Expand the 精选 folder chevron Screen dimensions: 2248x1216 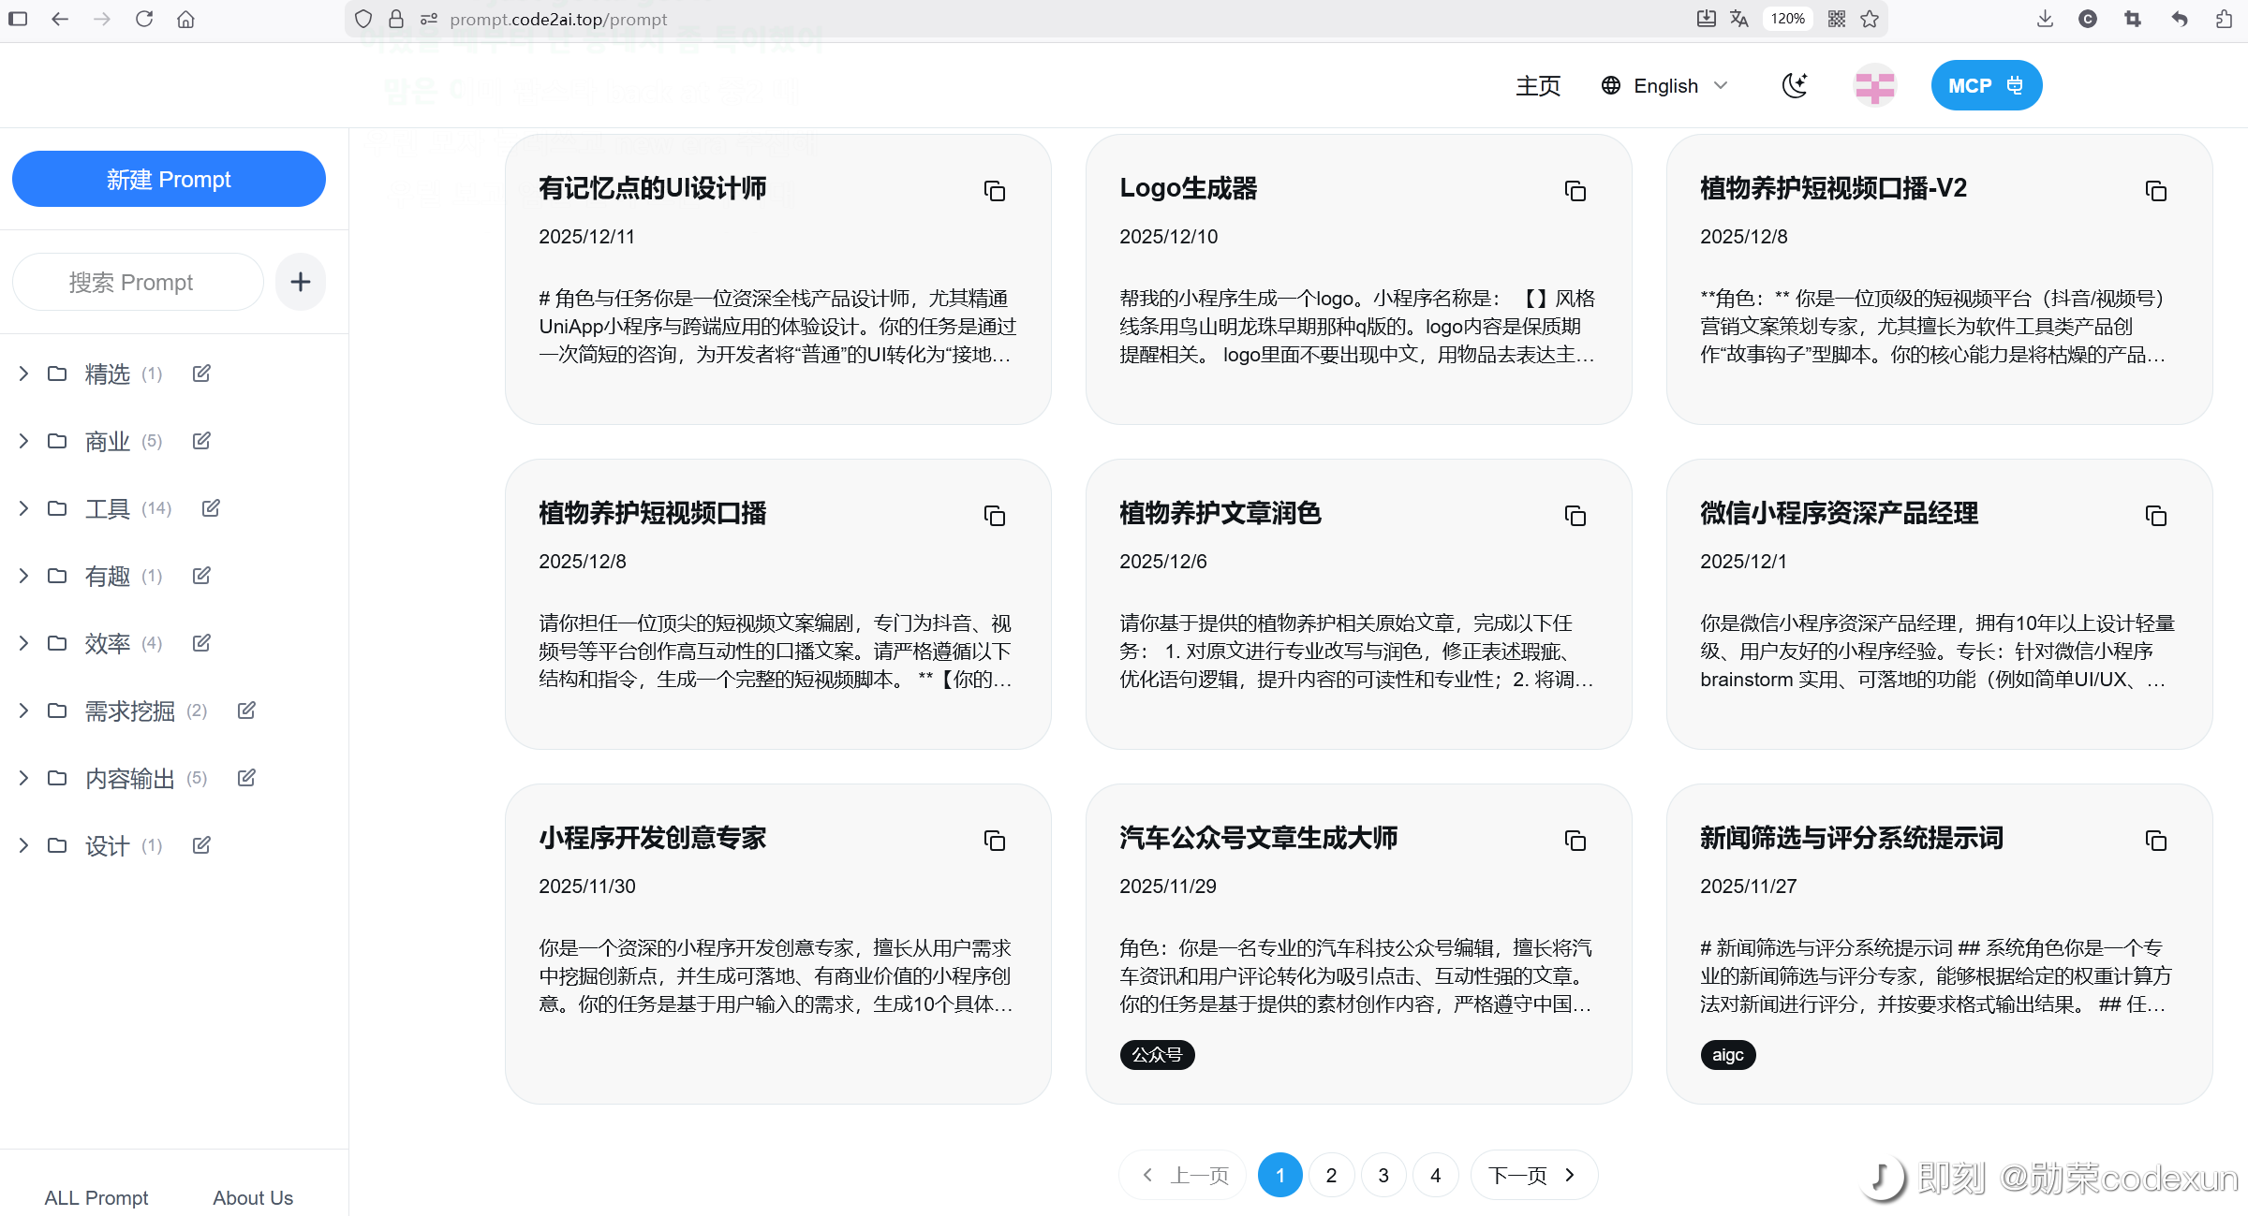click(23, 374)
